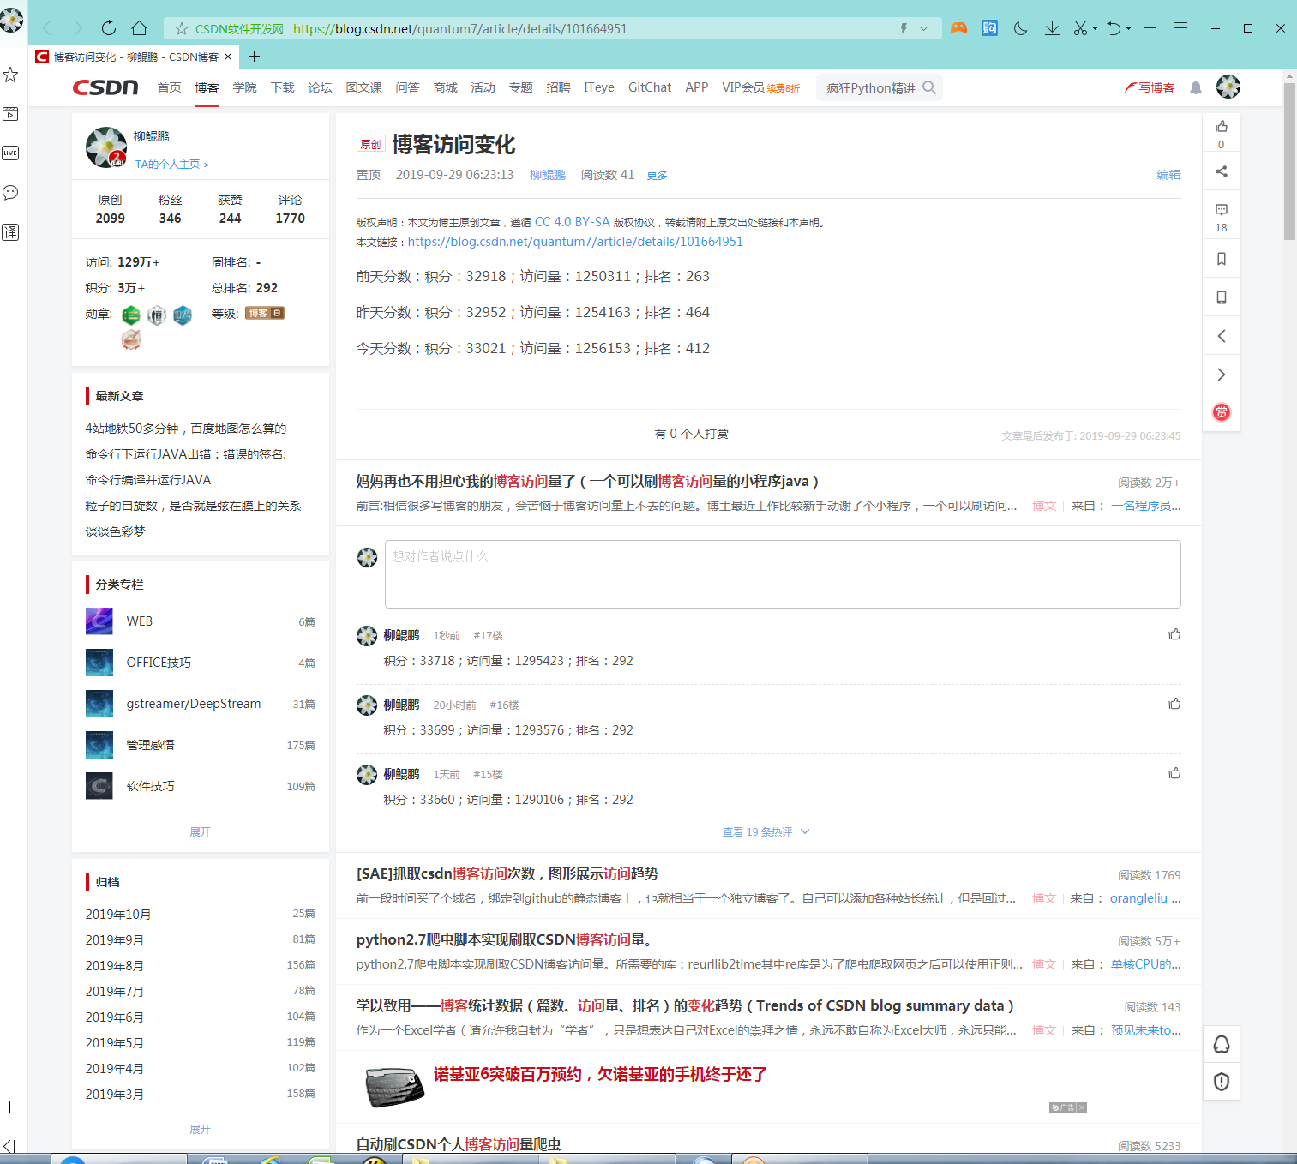The width and height of the screenshot is (1297, 1164).
Task: Close the CSDN博客 browser tab
Action: click(228, 57)
